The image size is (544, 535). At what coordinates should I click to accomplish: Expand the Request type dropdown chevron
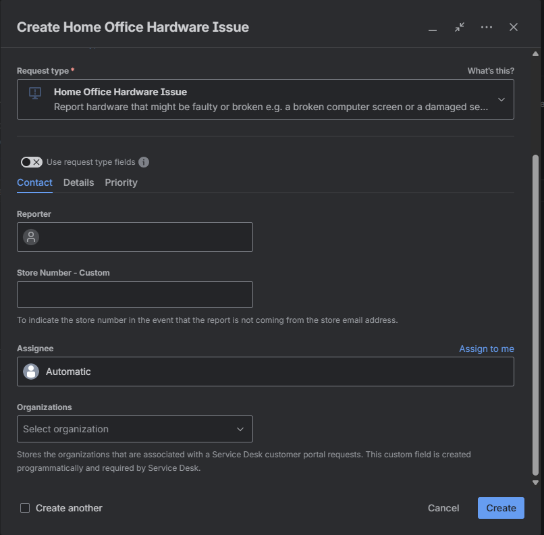[501, 100]
